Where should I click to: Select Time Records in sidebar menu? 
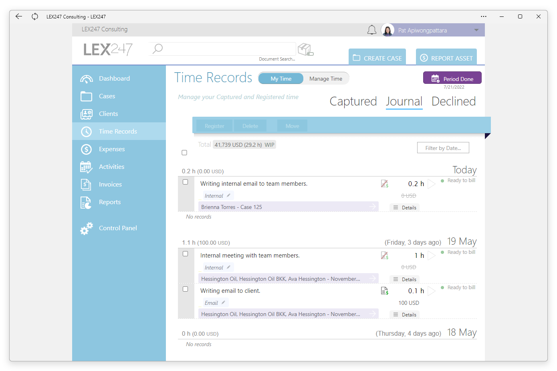[119, 131]
